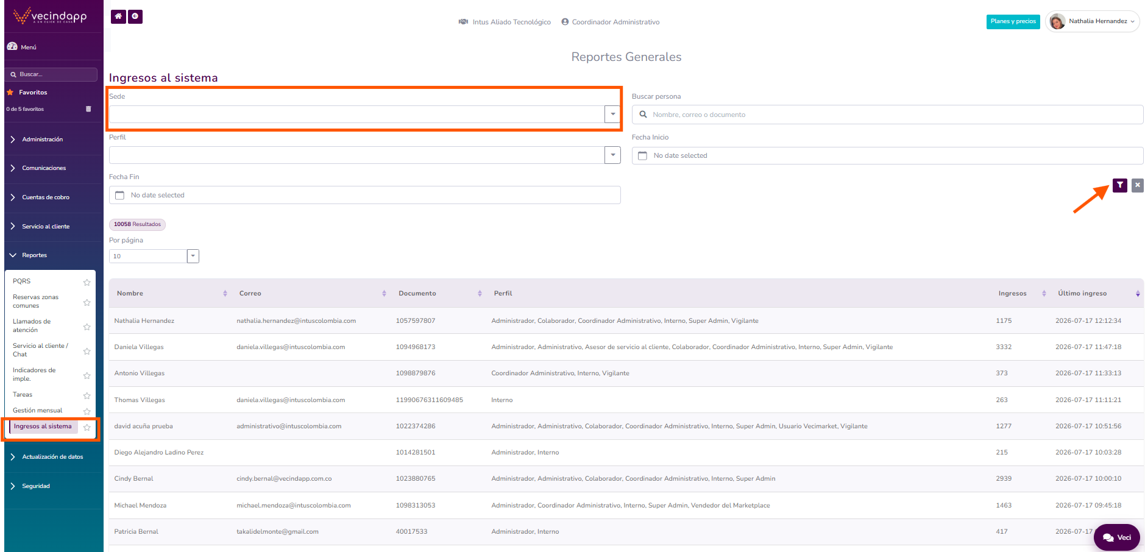1145x552 pixels.
Task: Click the Menú dashboard icon
Action: click(12, 46)
